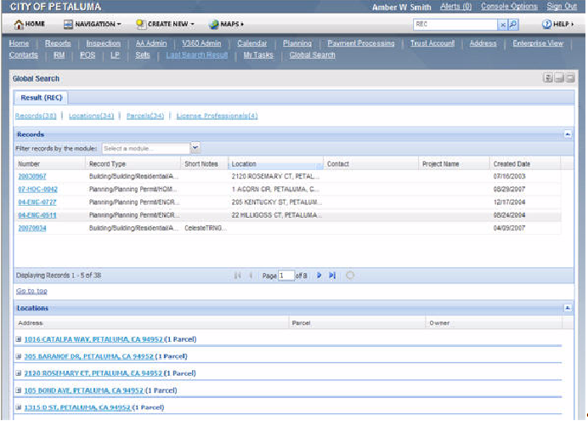Screen dimensions: 588x421
Task: Jump to last page of records
Action: (332, 276)
